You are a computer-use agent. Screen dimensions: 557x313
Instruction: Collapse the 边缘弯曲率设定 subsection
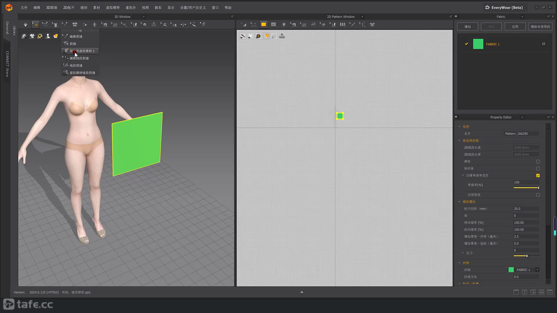pyautogui.click(x=463, y=175)
